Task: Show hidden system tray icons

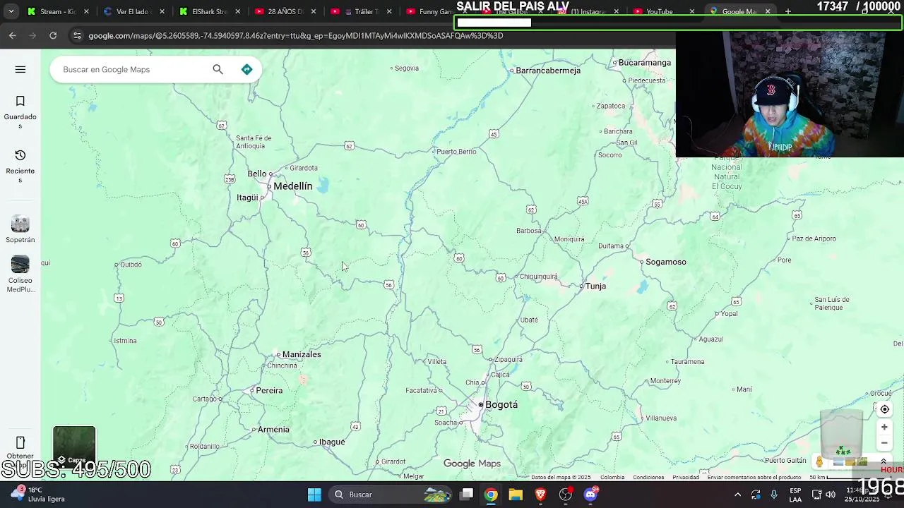Action: click(737, 495)
